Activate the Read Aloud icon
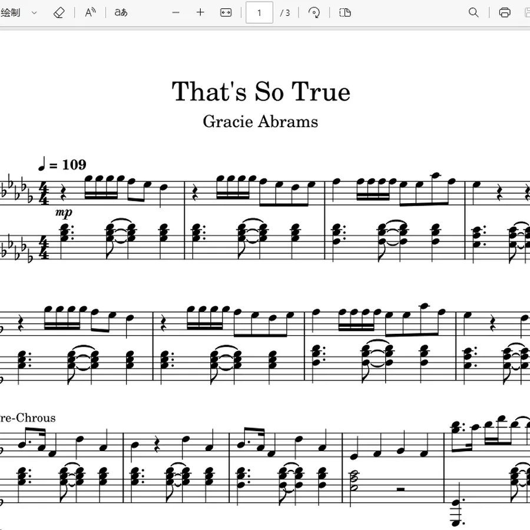 coord(90,13)
